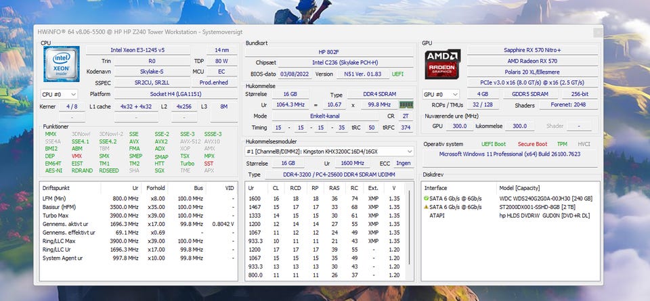Click the Enkelt-kanal mode field

[x=325, y=116]
